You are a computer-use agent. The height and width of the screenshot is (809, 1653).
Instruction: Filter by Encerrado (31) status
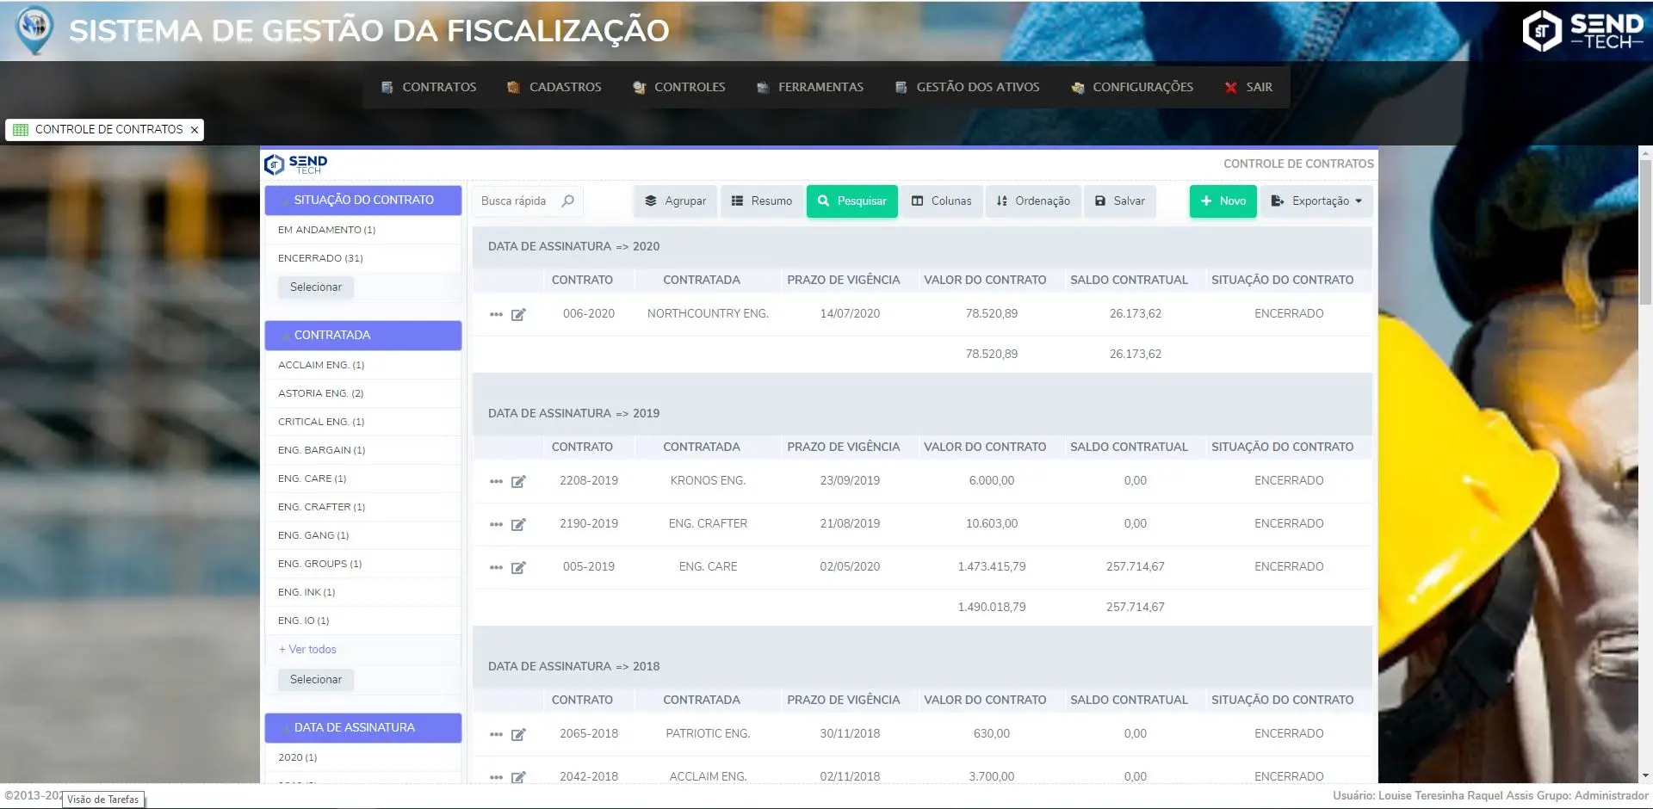pos(320,258)
